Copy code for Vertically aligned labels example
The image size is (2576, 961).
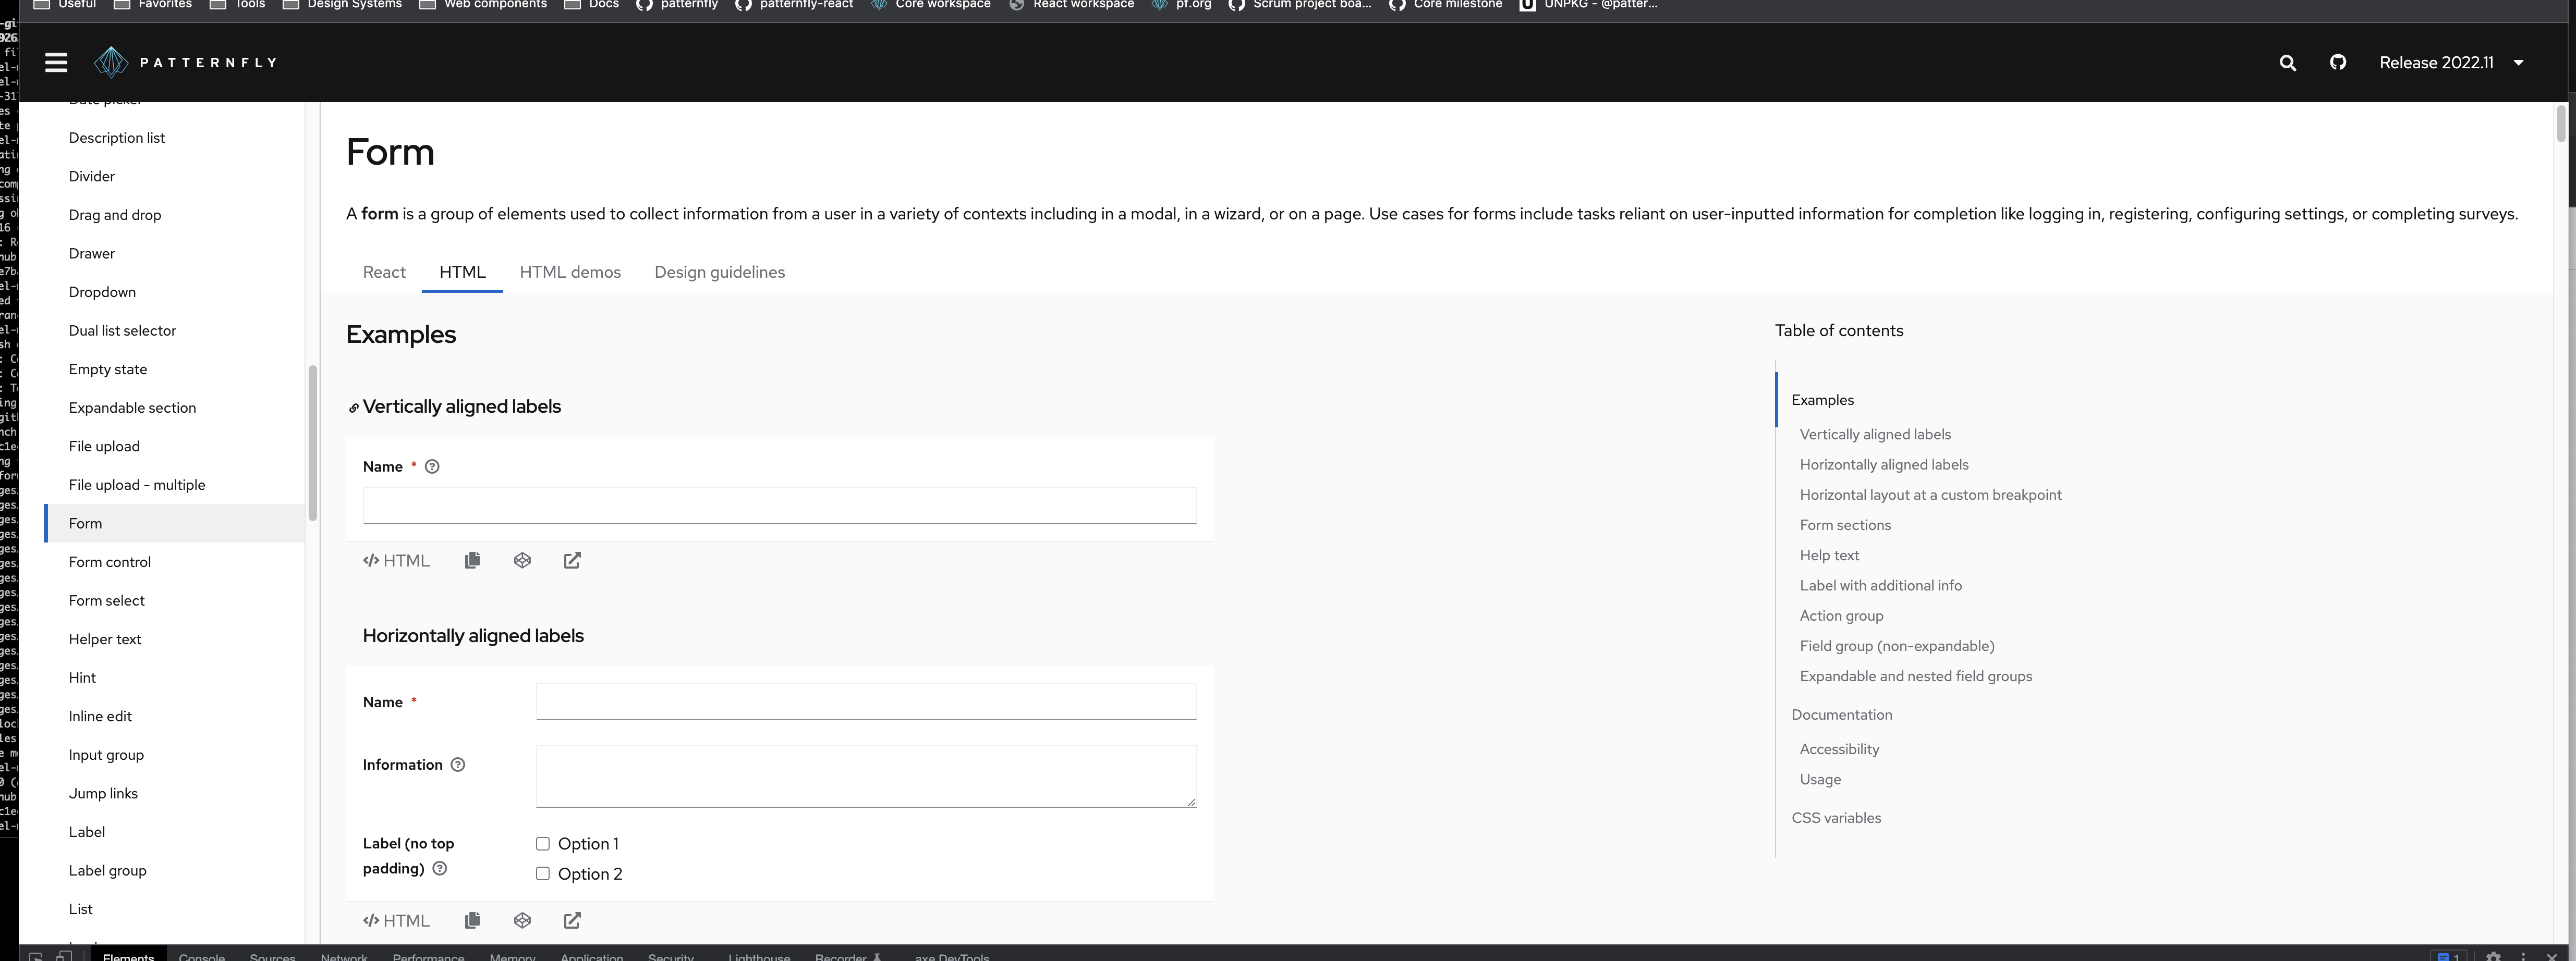coord(472,560)
